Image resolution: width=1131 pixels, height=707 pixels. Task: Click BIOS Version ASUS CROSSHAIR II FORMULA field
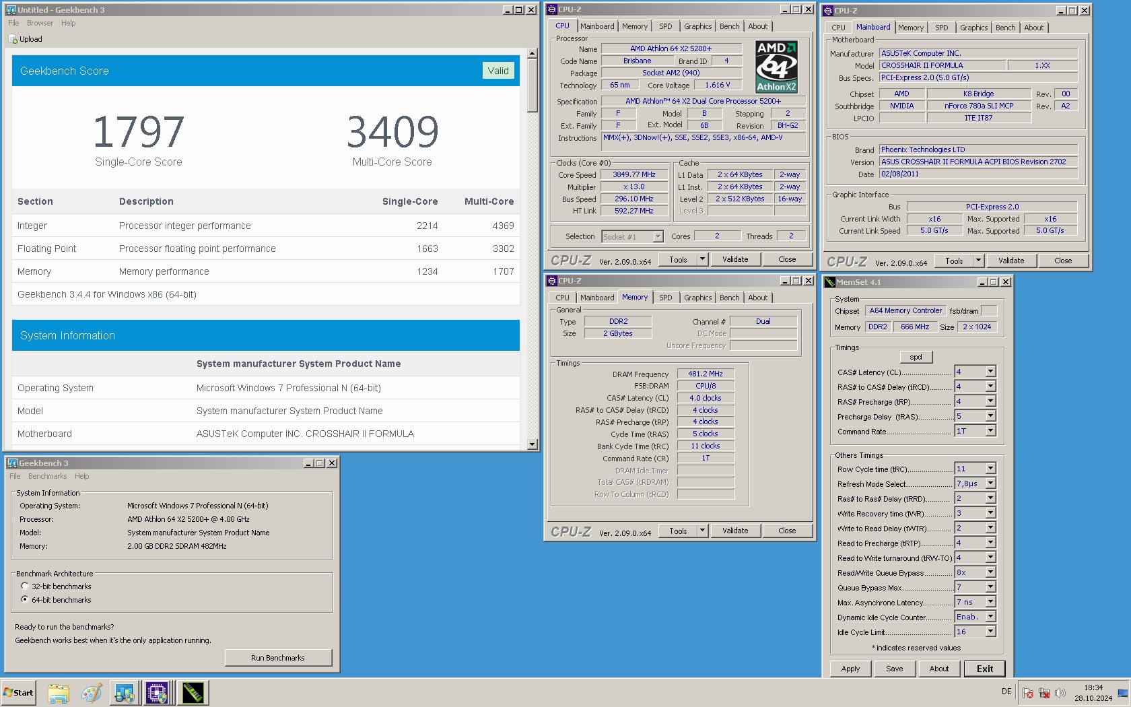(x=978, y=162)
